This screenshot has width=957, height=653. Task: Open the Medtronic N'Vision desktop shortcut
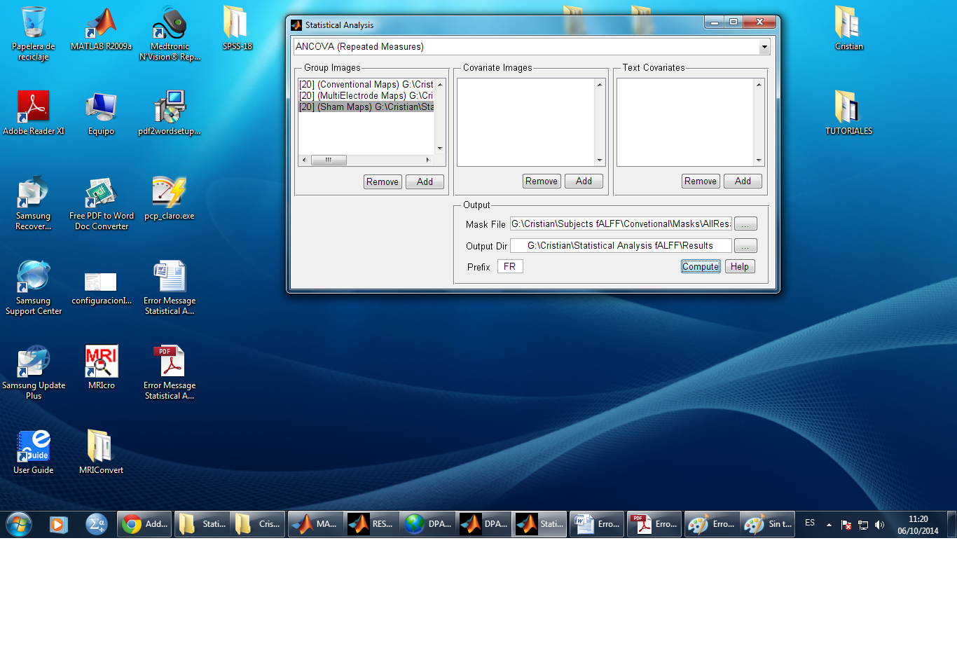[x=170, y=32]
